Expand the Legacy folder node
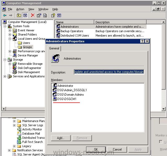The width and height of the screenshot is (167, 156). click(14, 146)
